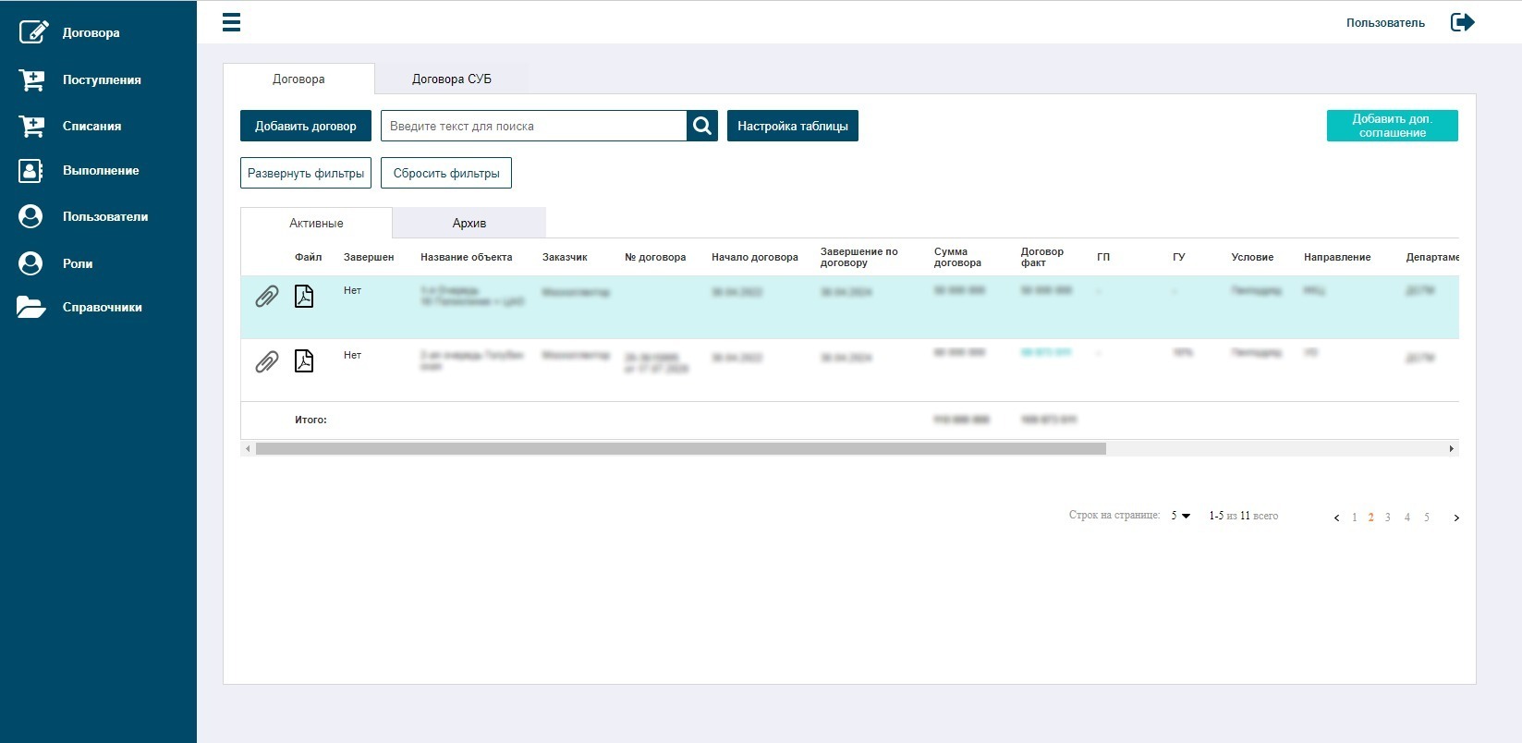Sort by № договора column header
1522x743 pixels.
click(655, 257)
